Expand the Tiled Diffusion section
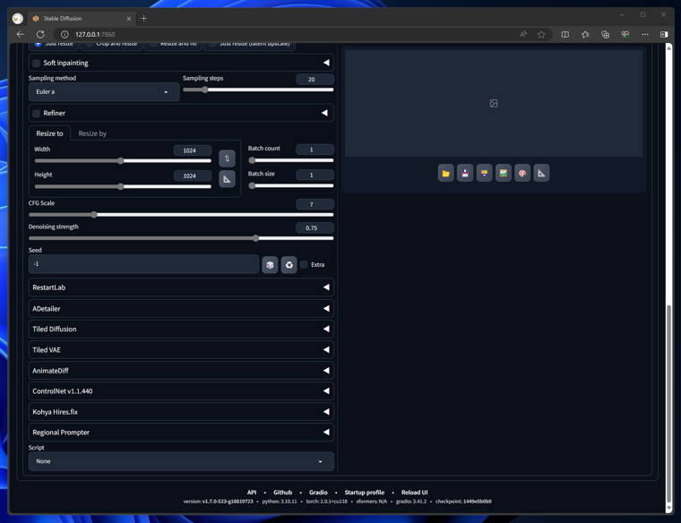681x523 pixels. click(181, 329)
